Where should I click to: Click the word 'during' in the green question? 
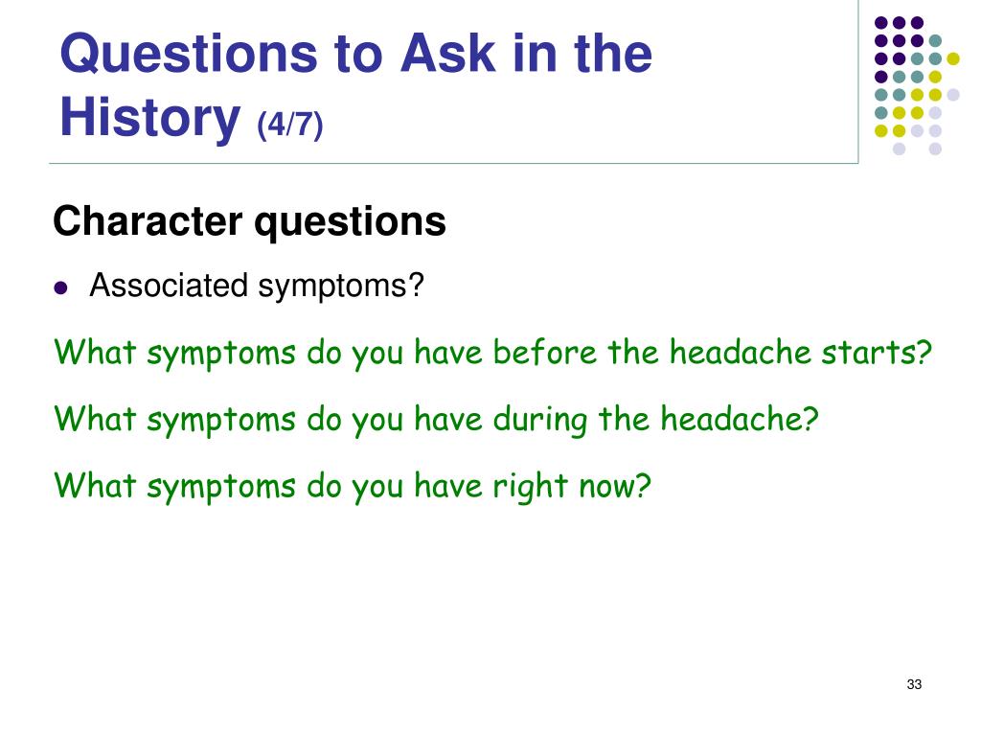(x=540, y=420)
